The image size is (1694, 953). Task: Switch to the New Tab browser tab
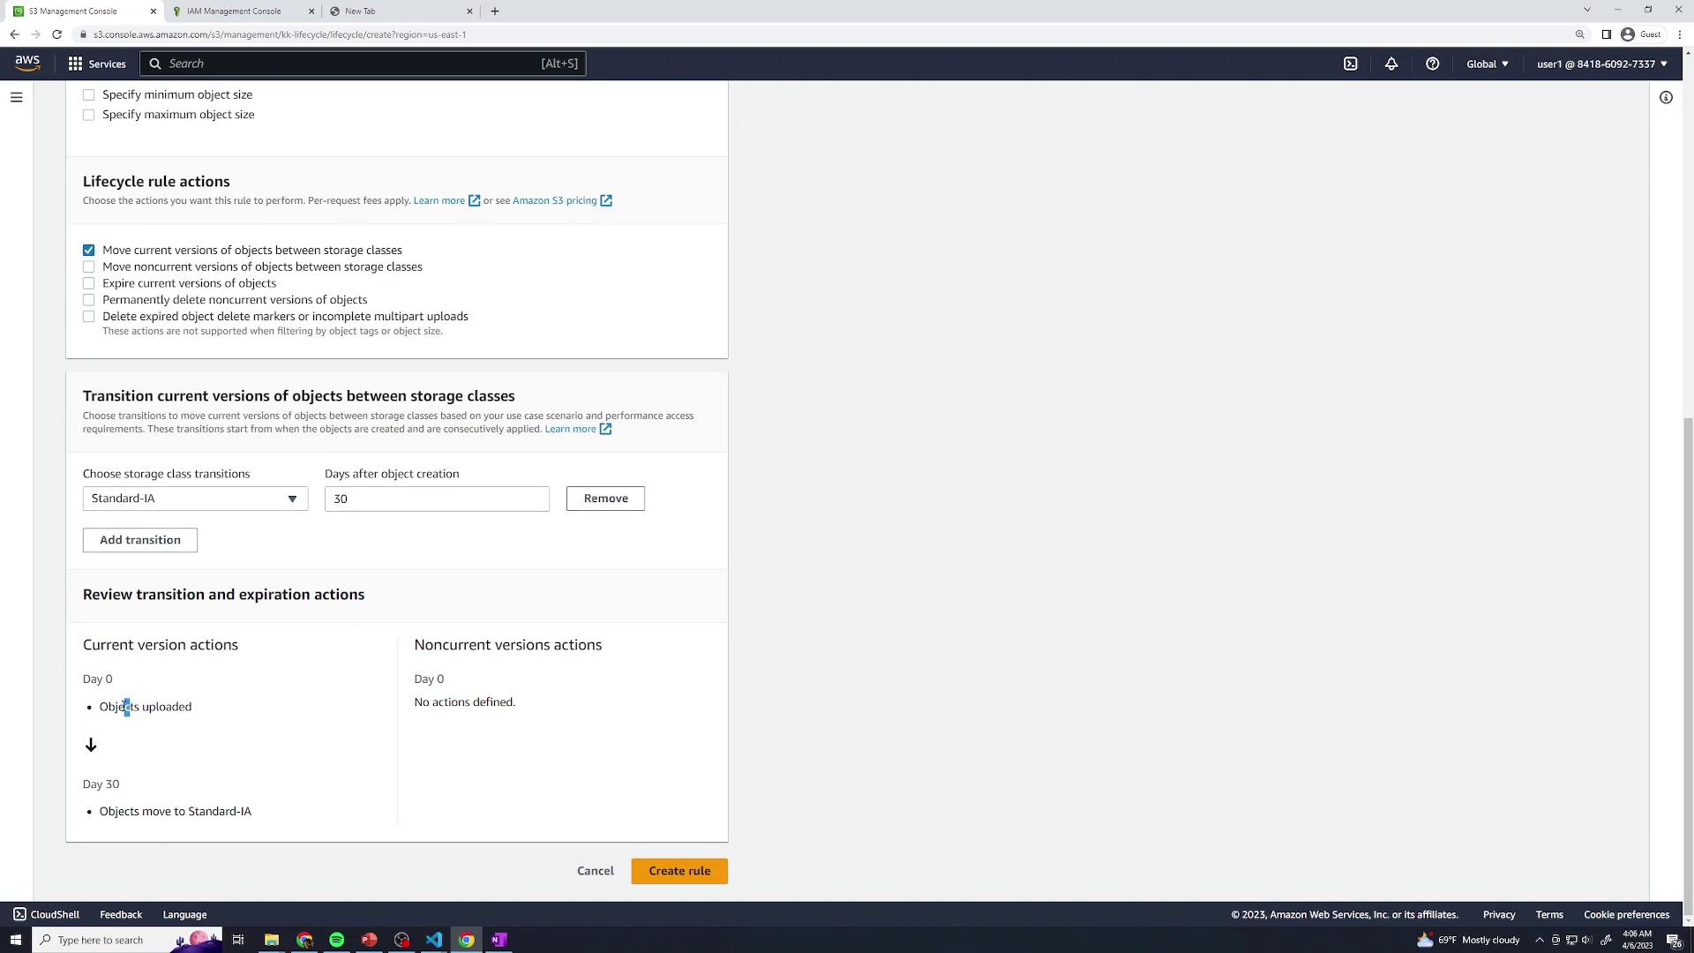(x=360, y=11)
